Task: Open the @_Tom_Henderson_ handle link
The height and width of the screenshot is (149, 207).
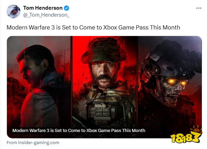Action: coord(46,15)
